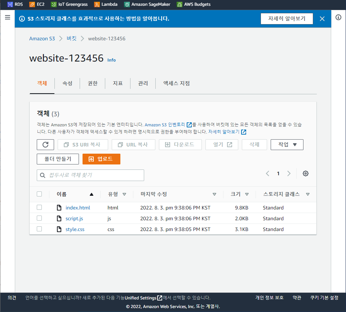Expand the 작업 actions dropdown
This screenshot has height=312, width=346.
tap(287, 145)
